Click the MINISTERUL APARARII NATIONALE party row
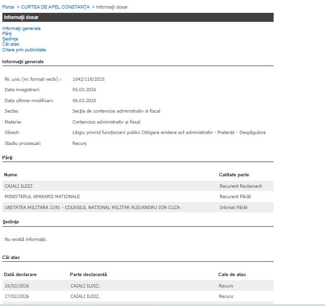The image size is (325, 306). click(42, 197)
